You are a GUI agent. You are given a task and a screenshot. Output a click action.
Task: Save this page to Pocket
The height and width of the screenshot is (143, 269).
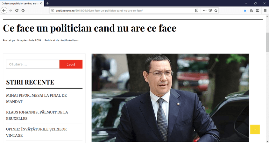click(210, 10)
